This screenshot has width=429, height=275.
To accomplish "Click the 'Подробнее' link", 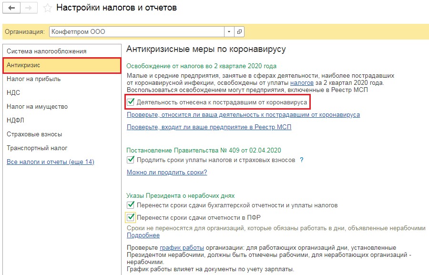I will 143,235.
